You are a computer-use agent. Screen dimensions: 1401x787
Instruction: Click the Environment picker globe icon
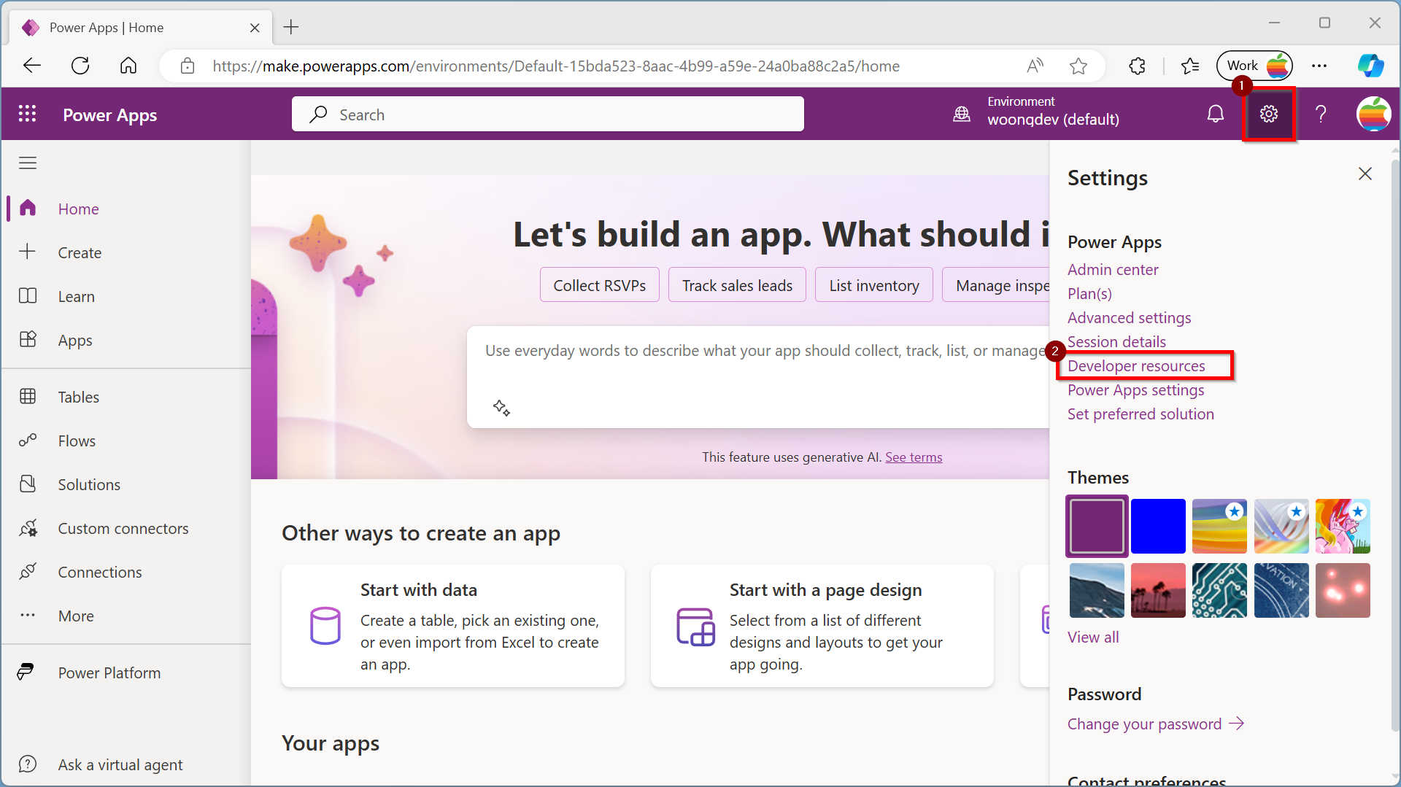click(962, 114)
